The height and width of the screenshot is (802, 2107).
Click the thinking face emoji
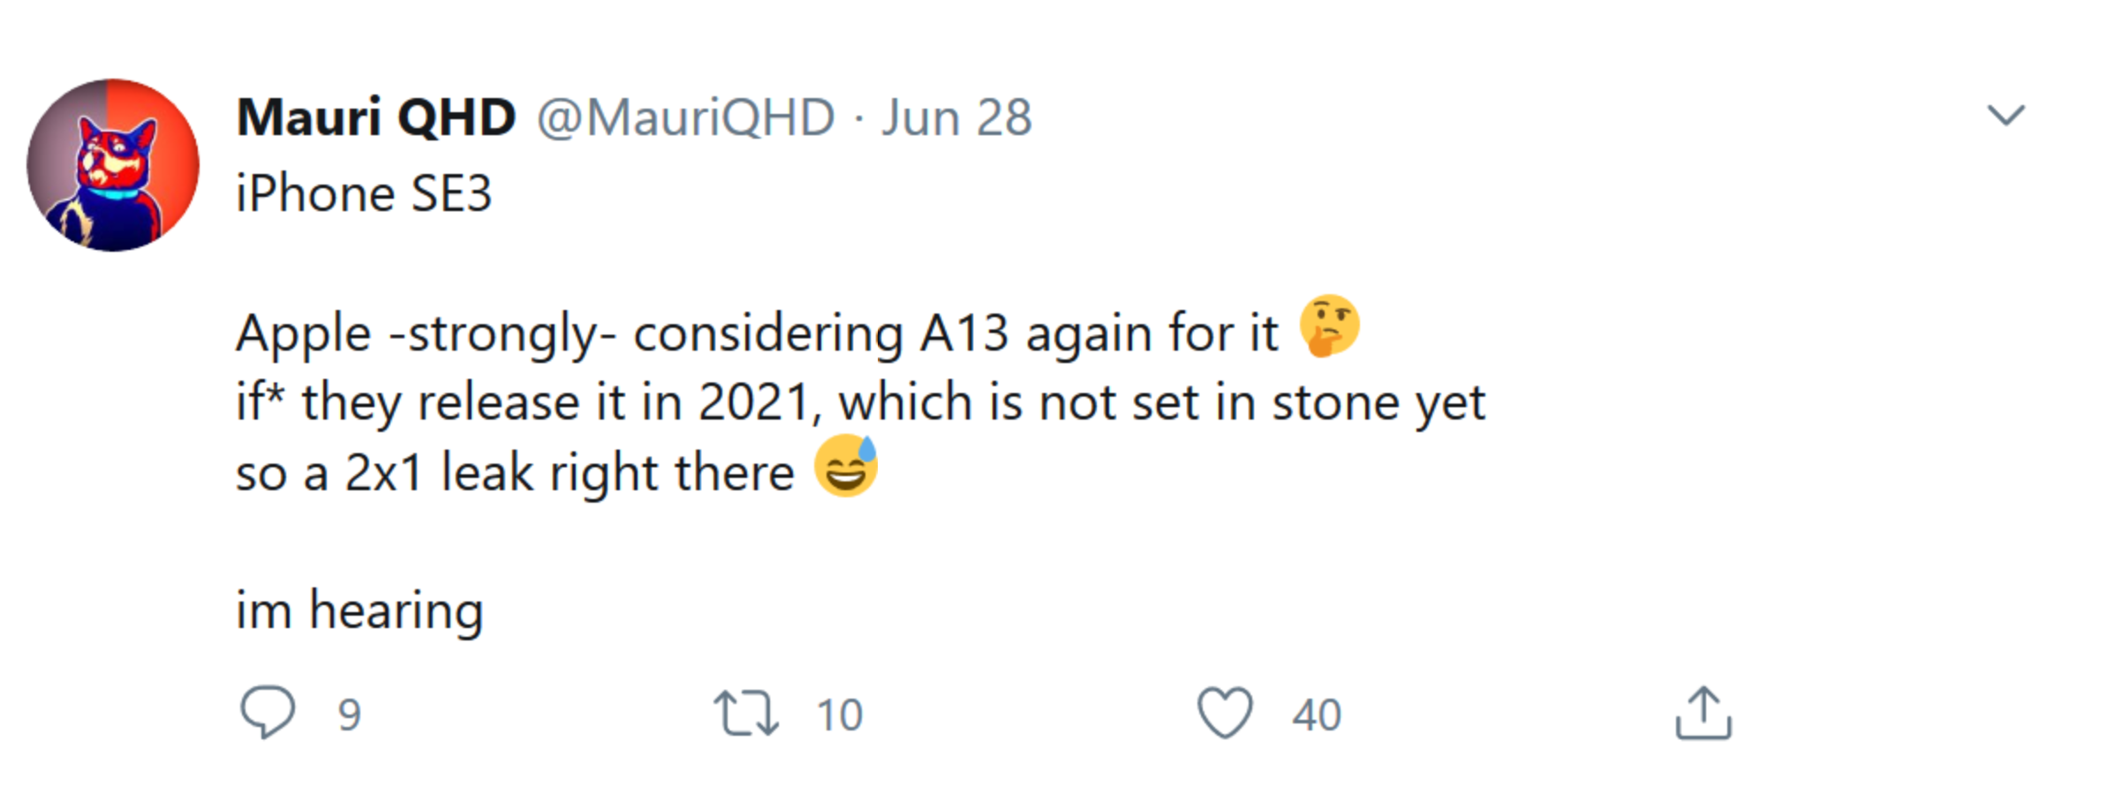[1329, 326]
